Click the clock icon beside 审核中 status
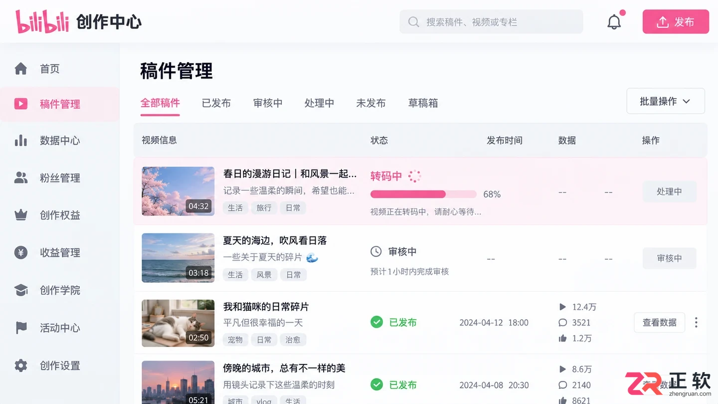The image size is (718, 404). coord(376,252)
